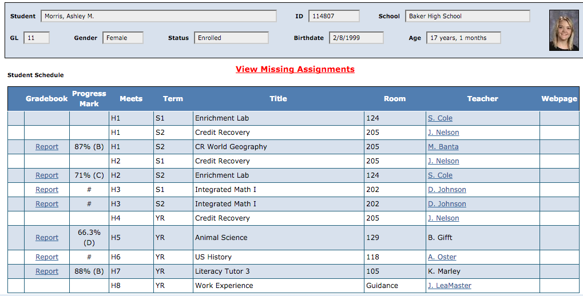Open the View Missing Assignments link
Viewport: 583px width, 296px height.
(295, 69)
